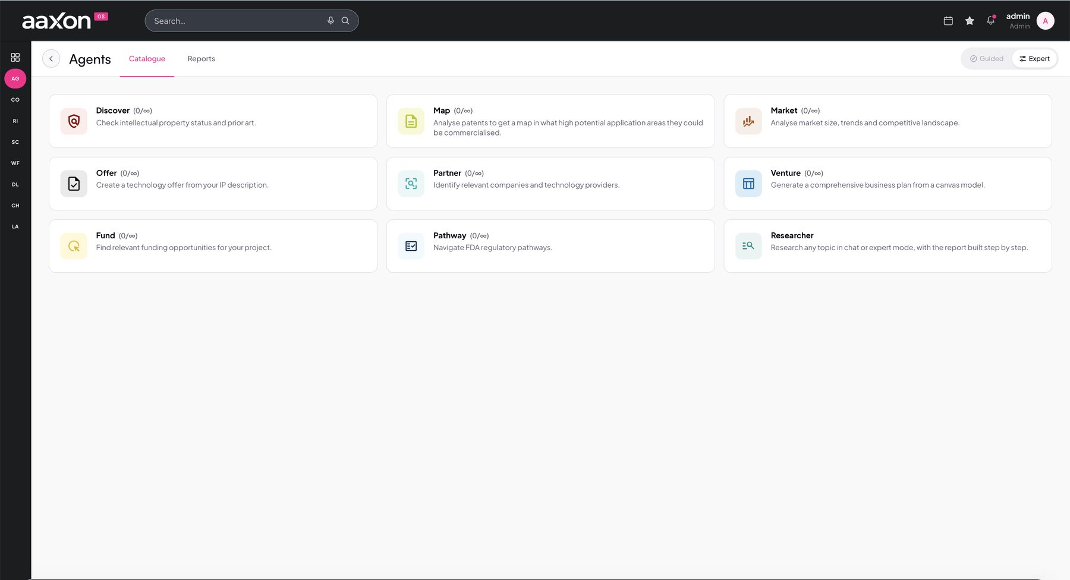Image resolution: width=1070 pixels, height=580 pixels.
Task: Open the CO sidebar item
Action: point(15,100)
